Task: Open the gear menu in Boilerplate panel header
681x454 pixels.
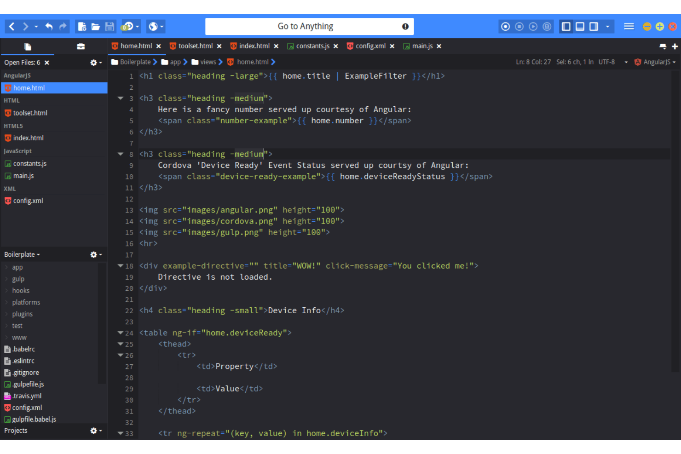Action: pyautogui.click(x=96, y=254)
